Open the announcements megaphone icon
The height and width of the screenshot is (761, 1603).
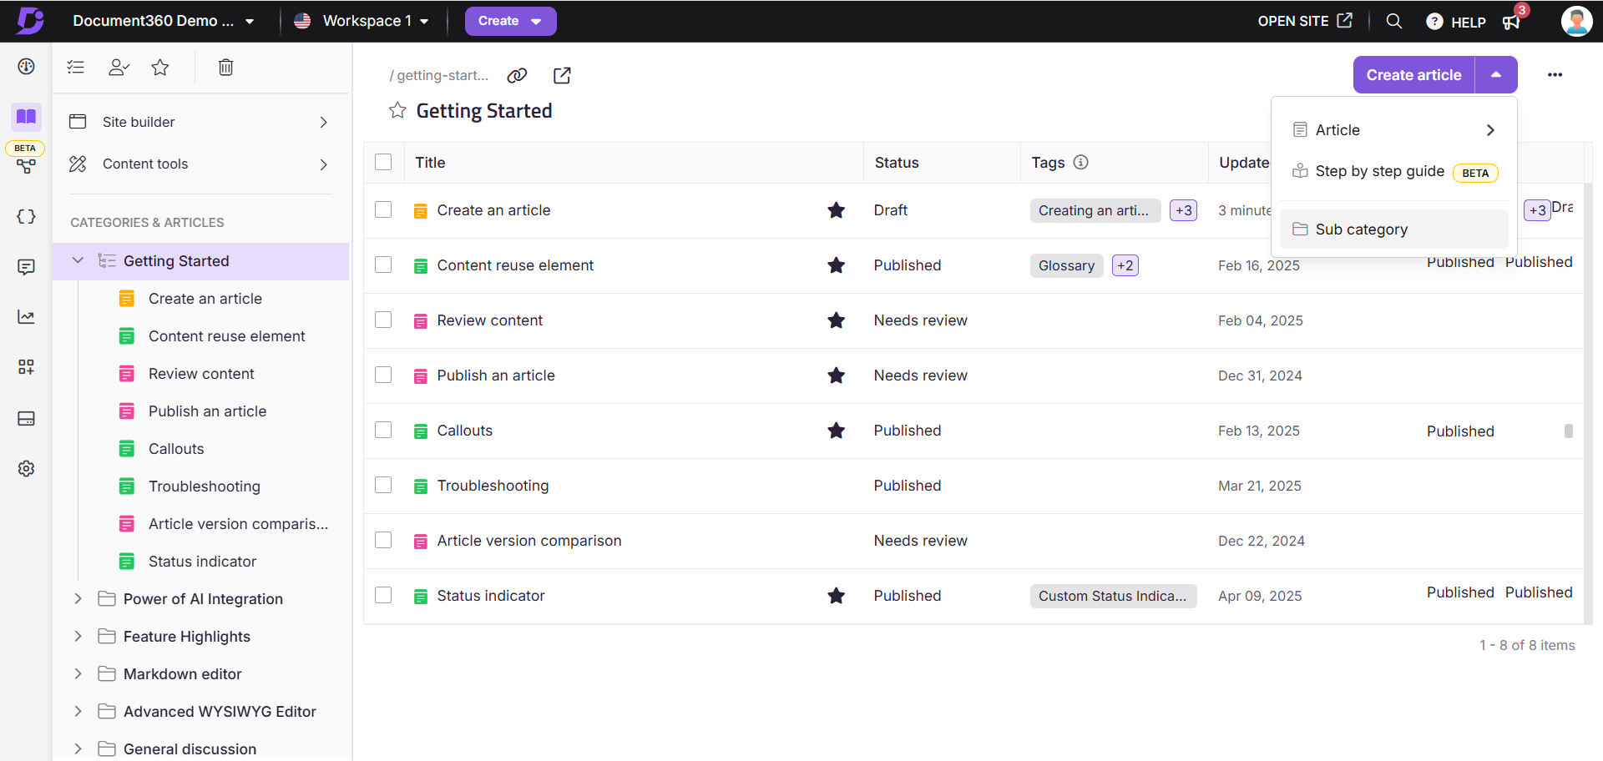pyautogui.click(x=1511, y=22)
